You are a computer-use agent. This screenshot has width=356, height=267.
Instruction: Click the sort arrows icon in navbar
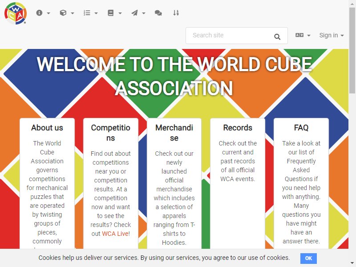pos(176,13)
